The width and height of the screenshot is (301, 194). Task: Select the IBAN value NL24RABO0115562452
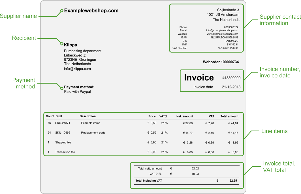(224, 37)
